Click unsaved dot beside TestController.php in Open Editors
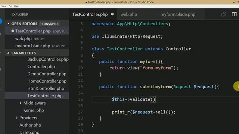The height and width of the screenshot is (134, 239). click(13, 31)
